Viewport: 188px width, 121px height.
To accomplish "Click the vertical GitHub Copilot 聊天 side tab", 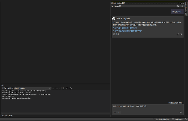I will tap(186, 9).
